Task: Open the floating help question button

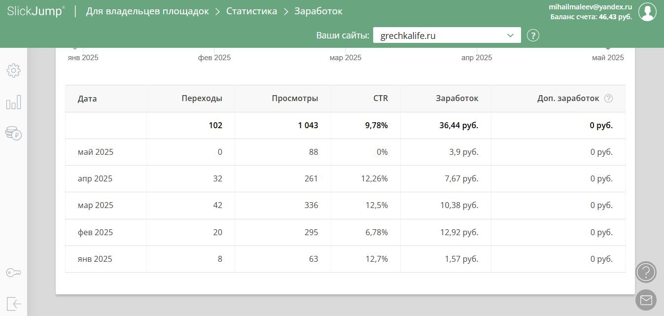Action: [x=646, y=272]
